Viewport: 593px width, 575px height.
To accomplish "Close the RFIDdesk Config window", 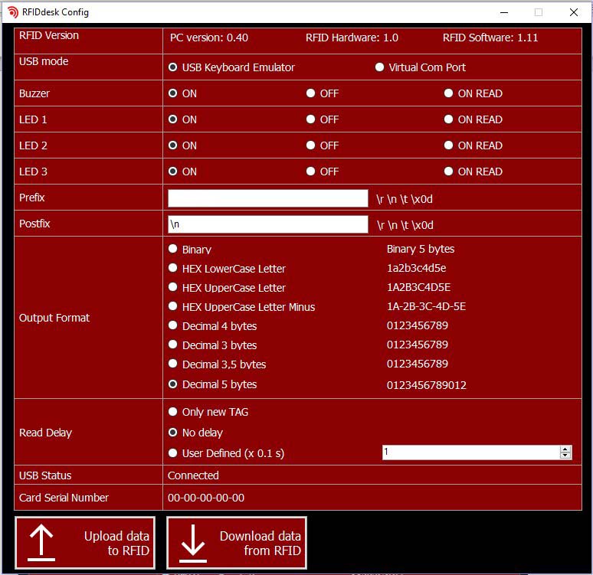I will (x=574, y=12).
